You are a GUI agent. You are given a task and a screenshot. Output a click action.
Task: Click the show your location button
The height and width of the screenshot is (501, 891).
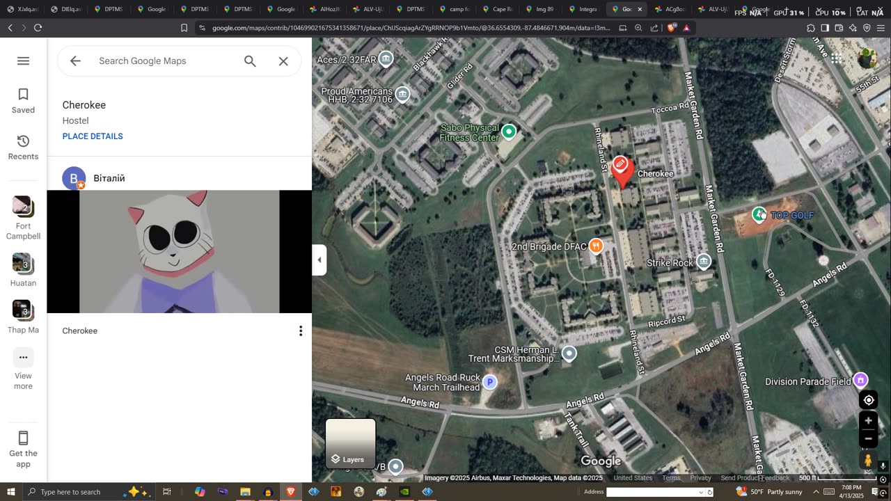point(868,400)
